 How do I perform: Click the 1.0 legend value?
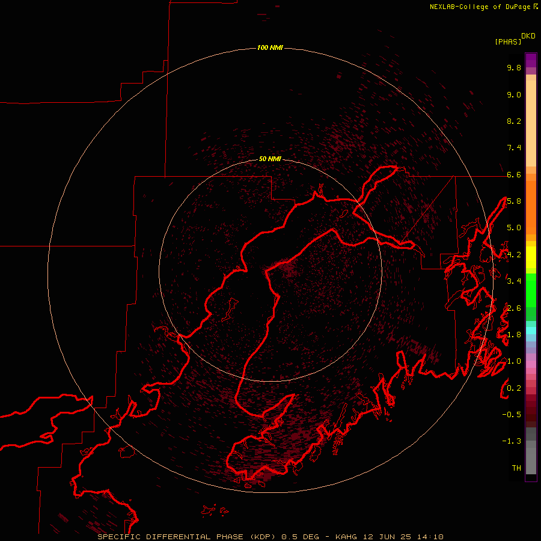click(x=514, y=361)
